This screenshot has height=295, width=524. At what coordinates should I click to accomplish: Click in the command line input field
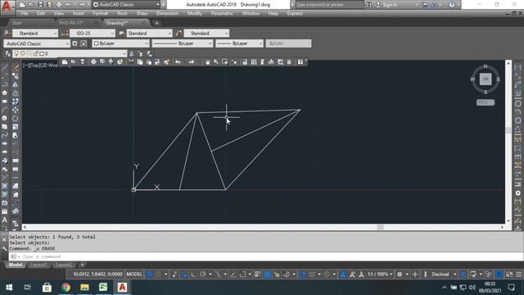pyautogui.click(x=265, y=256)
